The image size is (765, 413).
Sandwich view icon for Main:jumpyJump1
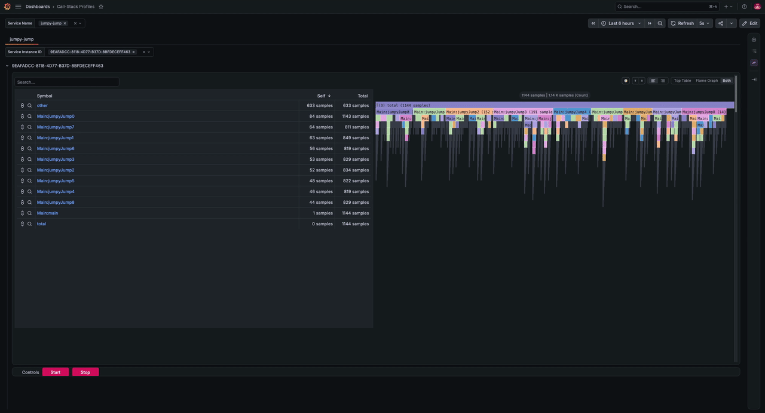[x=22, y=138]
